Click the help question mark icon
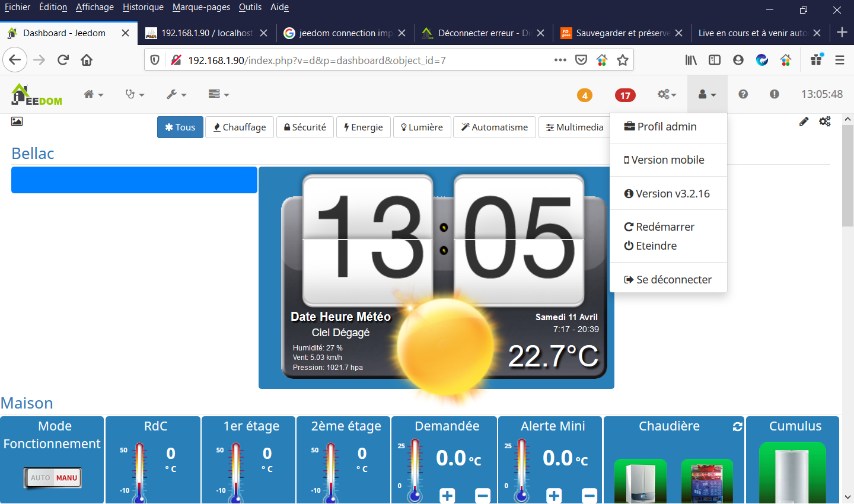Image resolution: width=854 pixels, height=504 pixels. tap(743, 94)
